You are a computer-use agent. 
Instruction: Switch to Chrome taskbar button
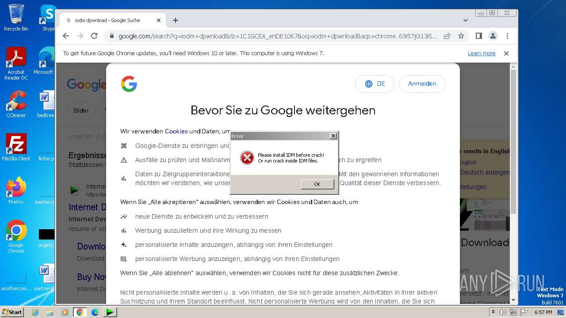(x=80, y=312)
